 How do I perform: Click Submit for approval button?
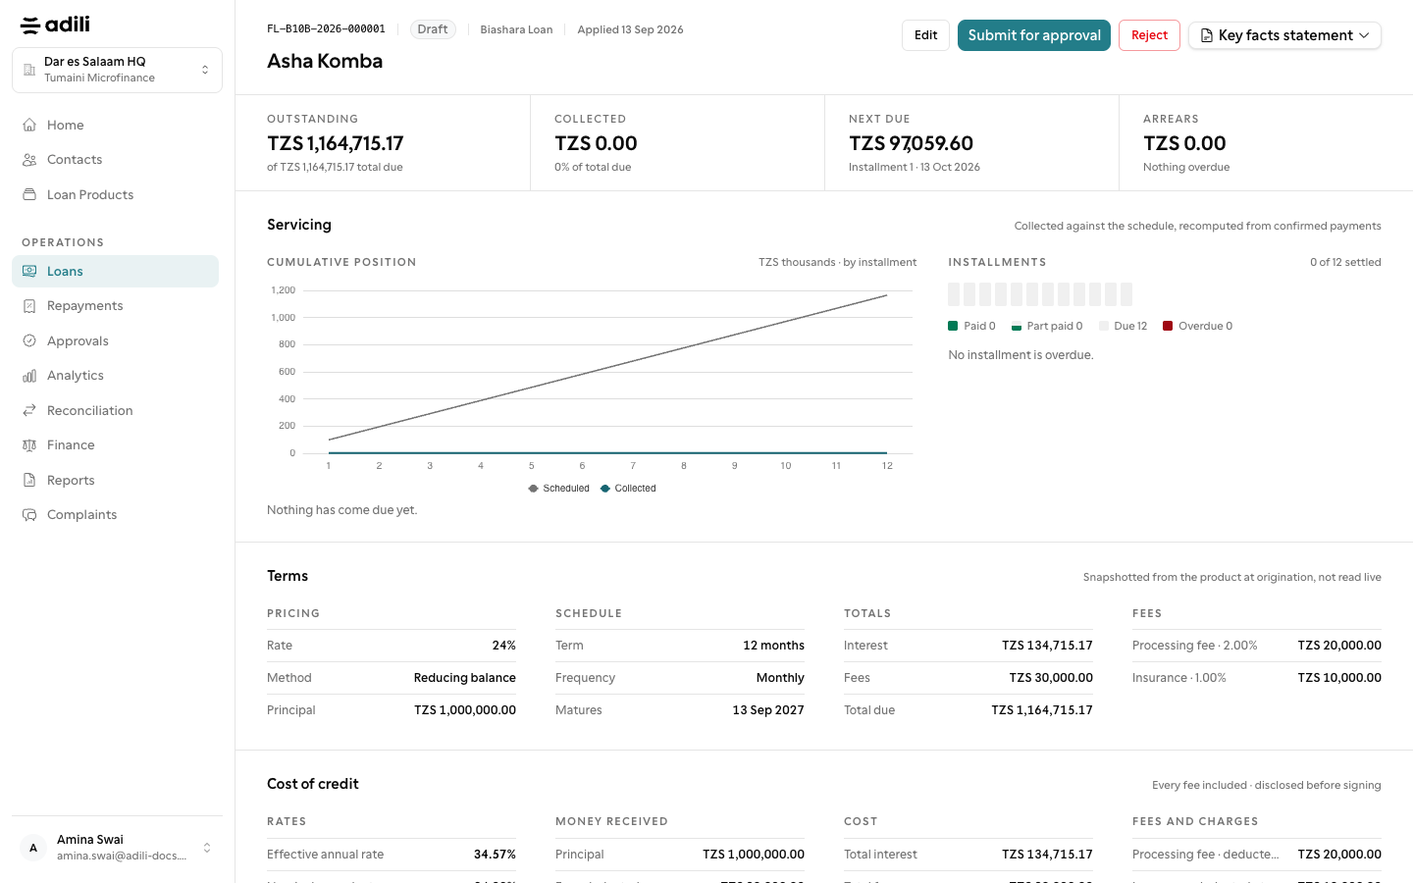[x=1034, y=35]
